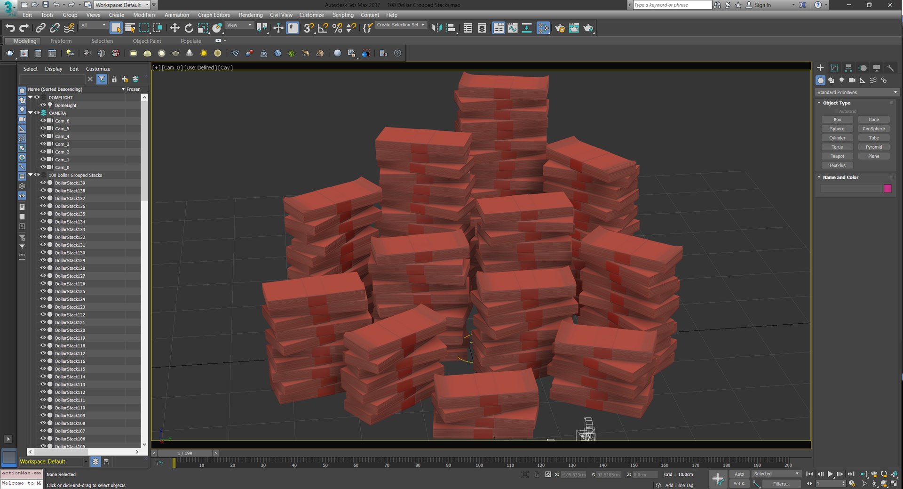Switch to Lights category icon
This screenshot has width=903, height=489.
[841, 80]
